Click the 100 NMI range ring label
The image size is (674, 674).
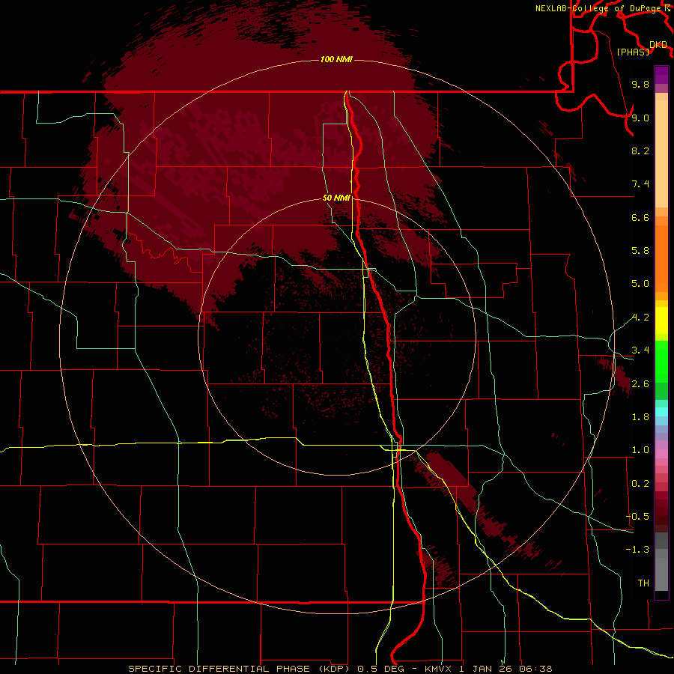click(x=336, y=59)
